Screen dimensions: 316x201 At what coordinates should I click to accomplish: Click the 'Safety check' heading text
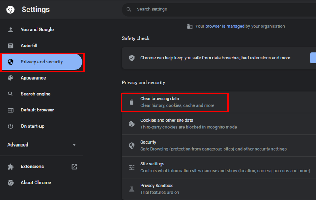(135, 38)
